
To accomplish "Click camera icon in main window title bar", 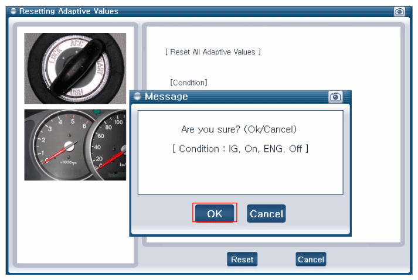I will pyautogui.click(x=399, y=11).
